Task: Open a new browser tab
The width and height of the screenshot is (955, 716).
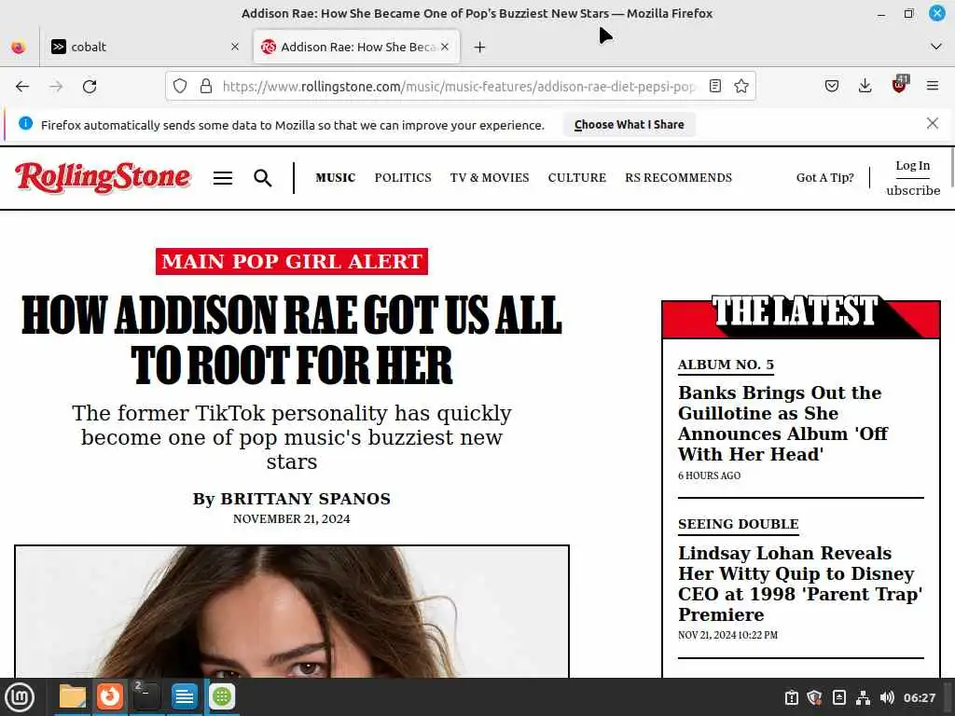Action: click(480, 47)
